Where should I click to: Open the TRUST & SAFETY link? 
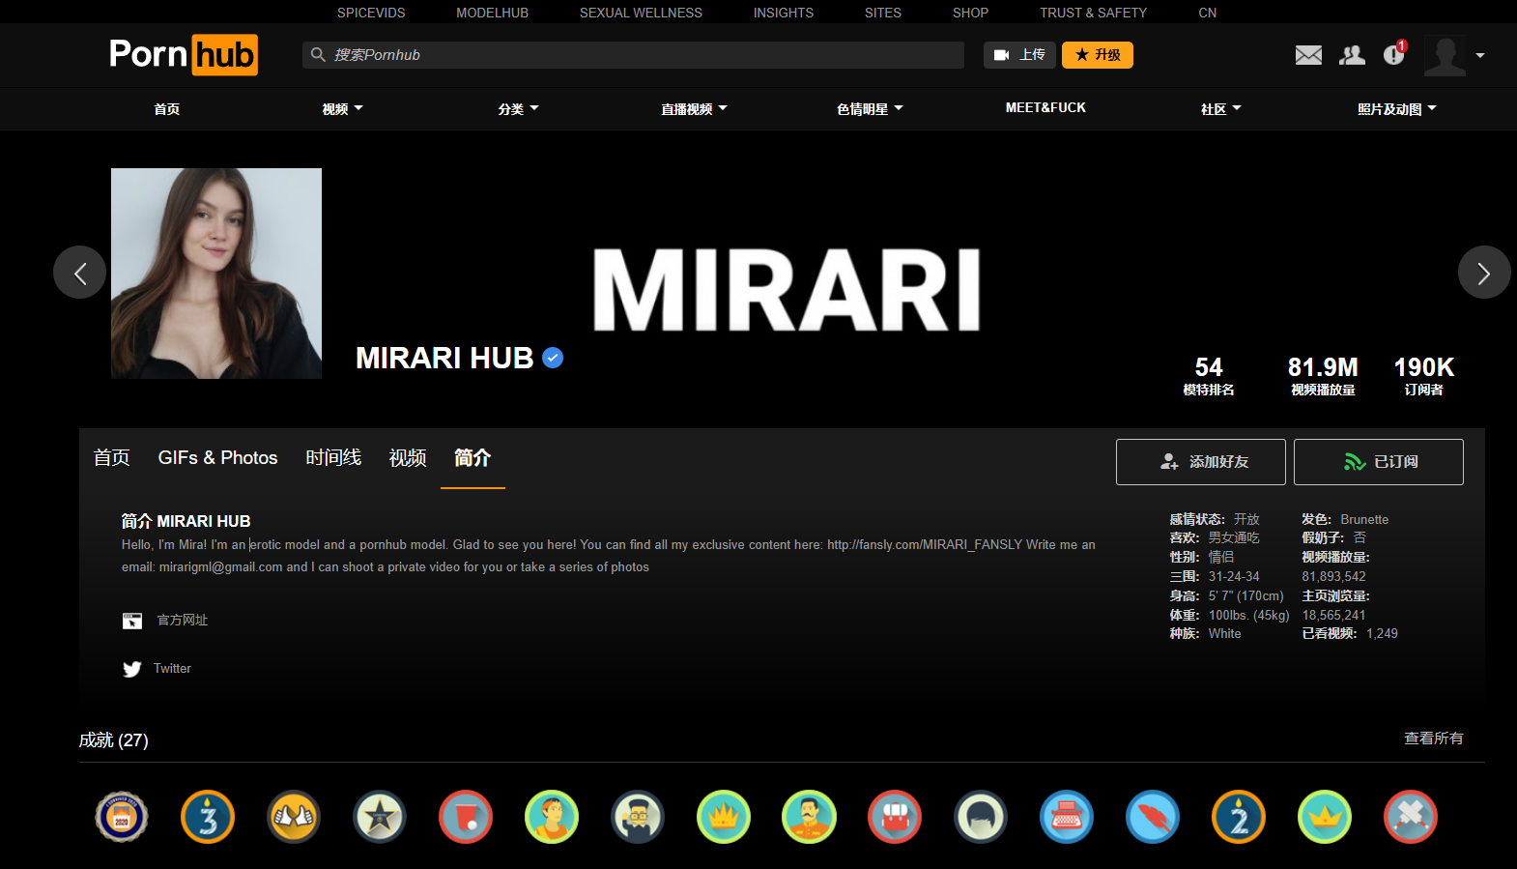point(1093,13)
